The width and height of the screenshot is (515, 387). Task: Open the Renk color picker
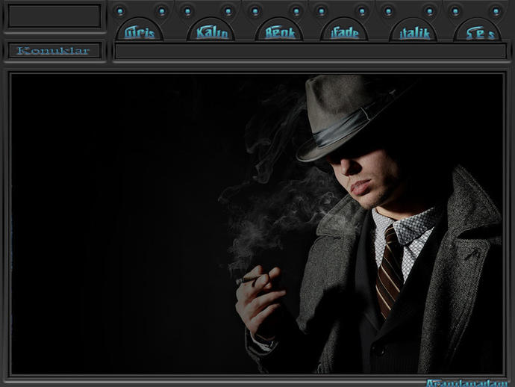[279, 30]
